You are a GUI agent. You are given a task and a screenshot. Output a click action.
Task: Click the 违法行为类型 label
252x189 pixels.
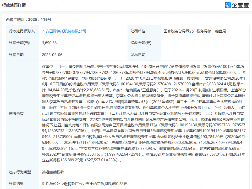point(20,172)
